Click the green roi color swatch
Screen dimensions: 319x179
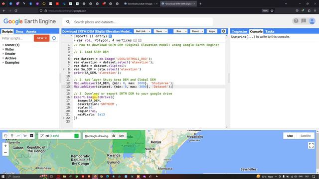point(76,136)
